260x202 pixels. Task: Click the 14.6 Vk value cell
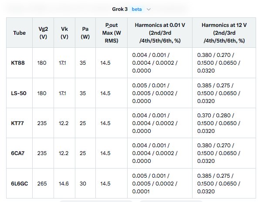pyautogui.click(x=64, y=183)
